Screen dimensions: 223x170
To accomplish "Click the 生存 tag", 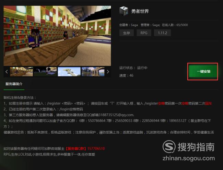I will point(127,33).
